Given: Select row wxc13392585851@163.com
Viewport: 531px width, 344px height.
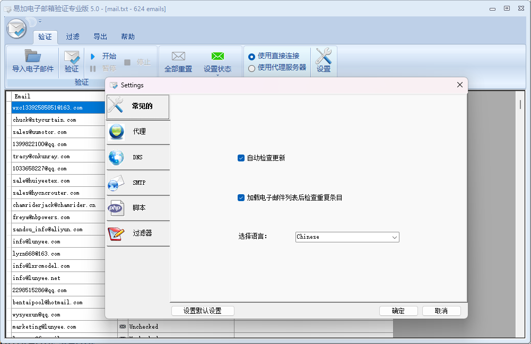Looking at the screenshot, I should click(x=58, y=108).
